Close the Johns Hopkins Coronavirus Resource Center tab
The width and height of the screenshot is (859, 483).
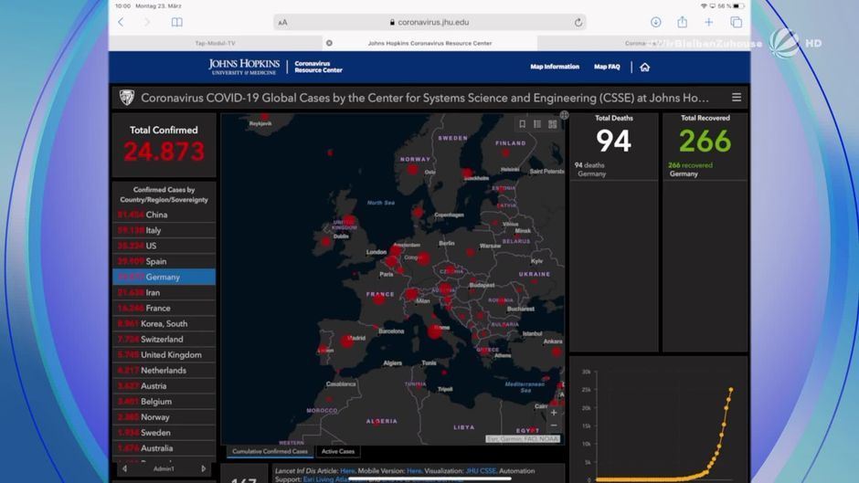click(329, 43)
